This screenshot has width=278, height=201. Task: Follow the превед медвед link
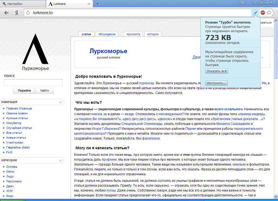pos(252,114)
